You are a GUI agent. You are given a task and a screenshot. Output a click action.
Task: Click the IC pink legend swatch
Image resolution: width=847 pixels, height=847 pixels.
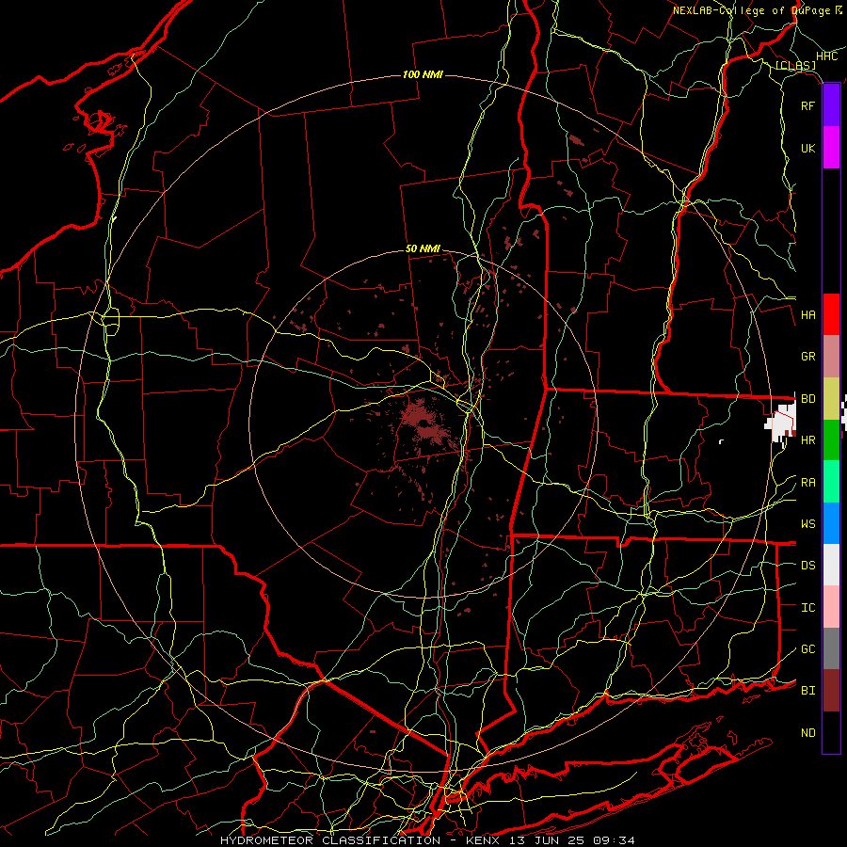pyautogui.click(x=831, y=607)
